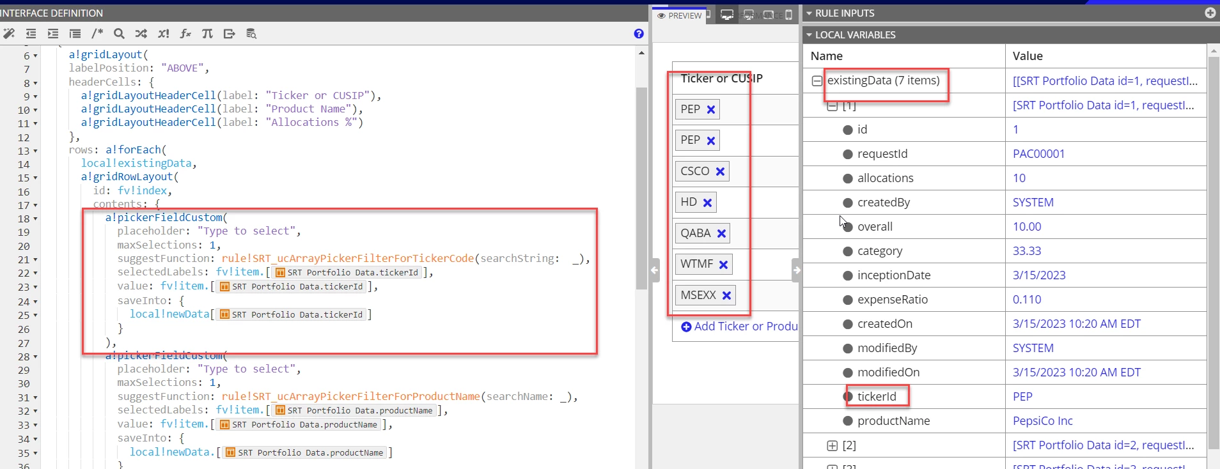1220x469 pixels.
Task: Click the Name column header
Action: [826, 56]
